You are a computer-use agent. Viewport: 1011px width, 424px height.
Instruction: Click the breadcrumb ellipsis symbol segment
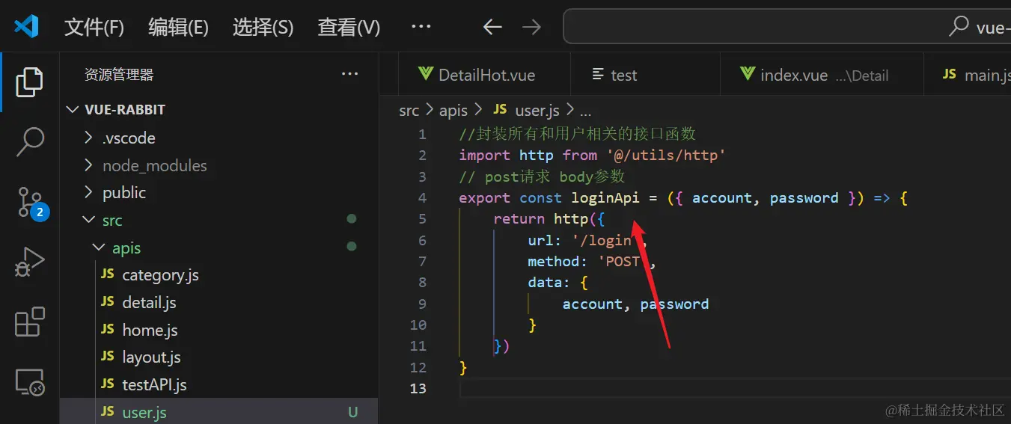(585, 111)
